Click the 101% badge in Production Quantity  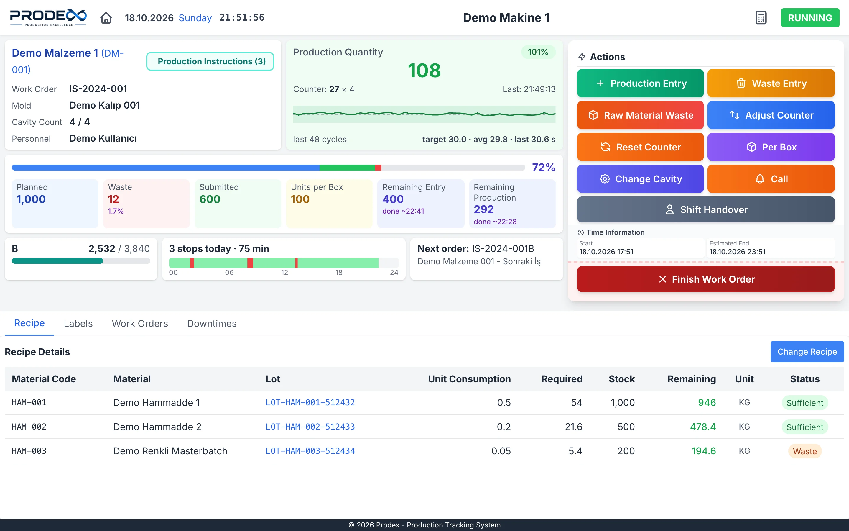(538, 52)
